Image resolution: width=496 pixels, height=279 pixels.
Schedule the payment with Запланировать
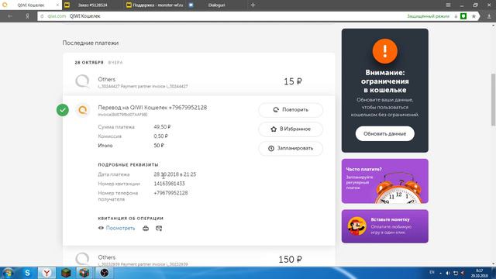pos(291,148)
